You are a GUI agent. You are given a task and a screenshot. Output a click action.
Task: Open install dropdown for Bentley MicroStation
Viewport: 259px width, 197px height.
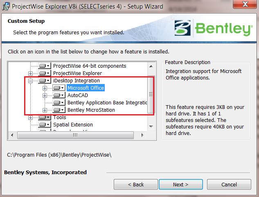point(59,110)
